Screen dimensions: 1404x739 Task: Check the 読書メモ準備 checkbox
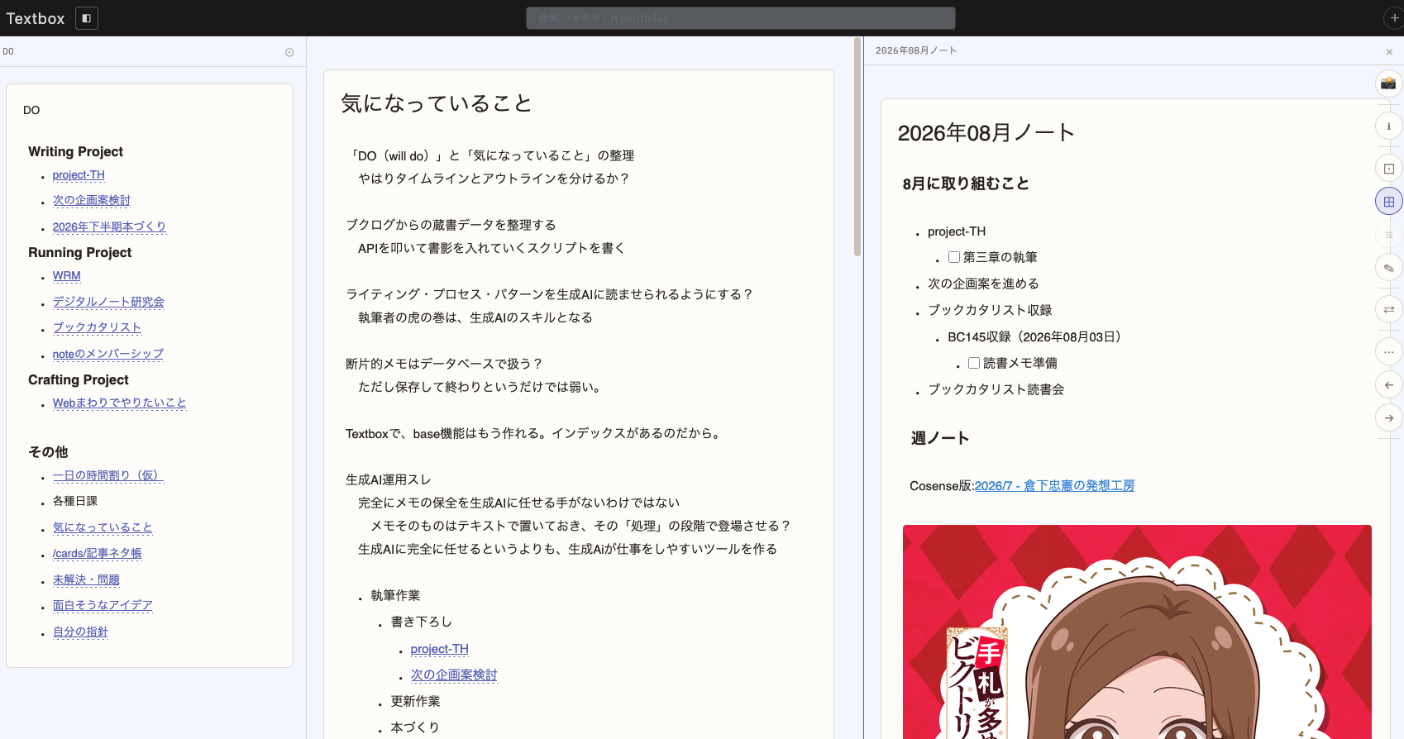coord(974,363)
